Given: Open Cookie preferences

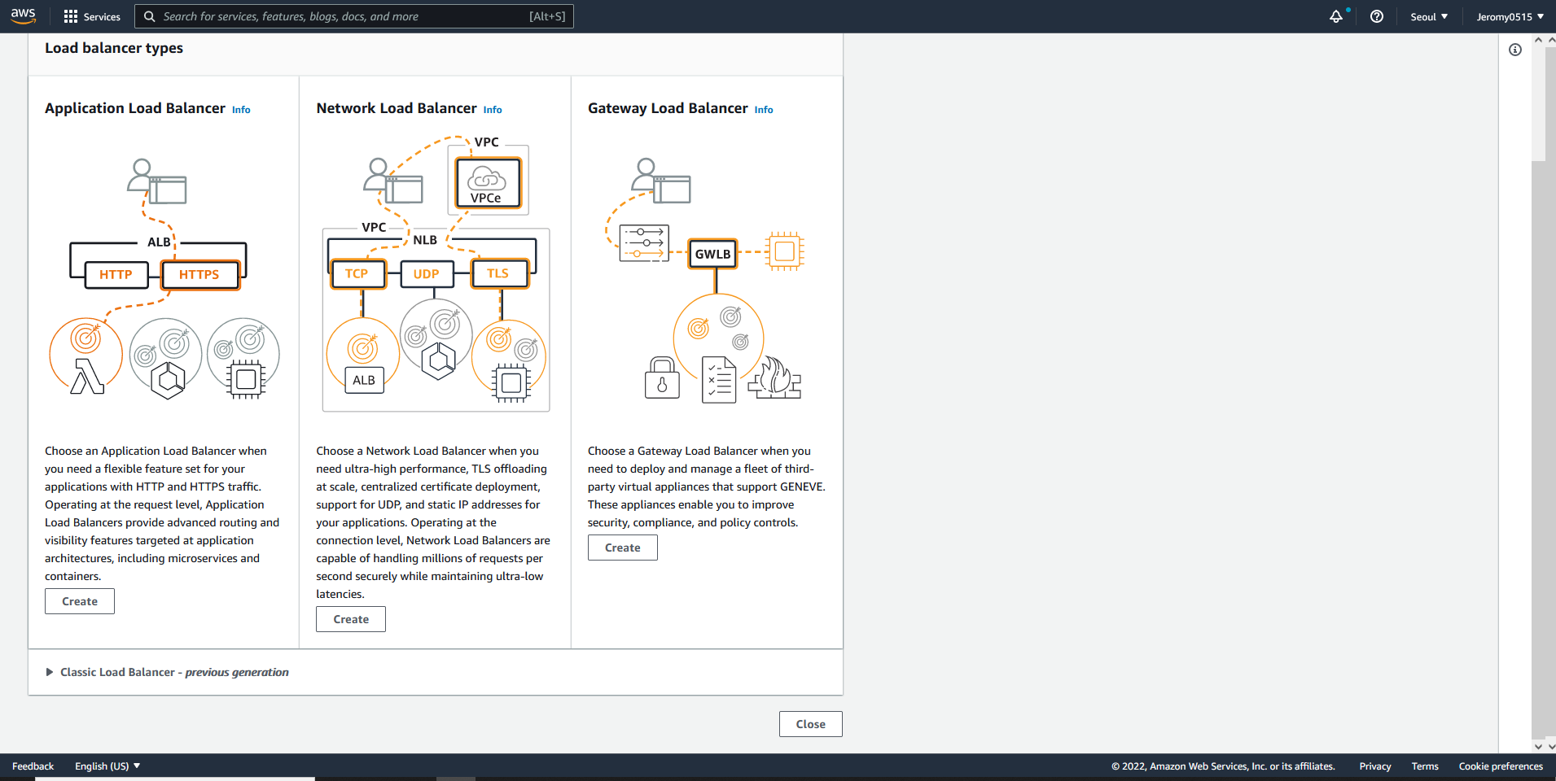Looking at the screenshot, I should [1501, 766].
